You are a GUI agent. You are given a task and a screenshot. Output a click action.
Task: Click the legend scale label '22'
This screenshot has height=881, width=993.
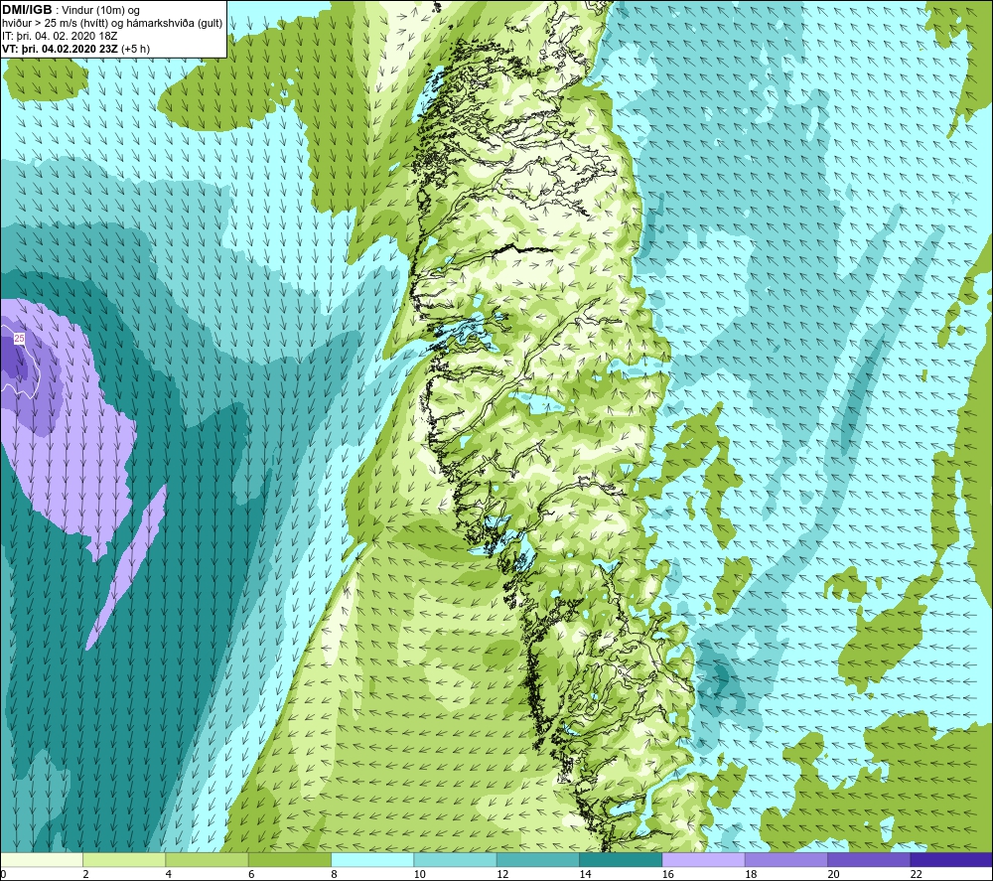tap(917, 874)
